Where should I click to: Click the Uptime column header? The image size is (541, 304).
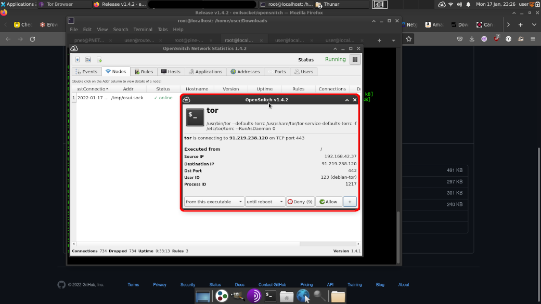point(265,89)
